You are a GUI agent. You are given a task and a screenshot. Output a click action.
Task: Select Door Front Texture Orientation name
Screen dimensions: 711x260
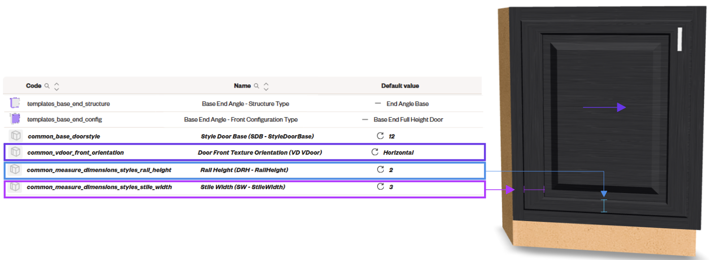coord(260,152)
